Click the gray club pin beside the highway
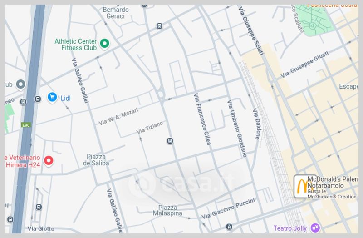This screenshot has height=238, width=363. (20, 84)
